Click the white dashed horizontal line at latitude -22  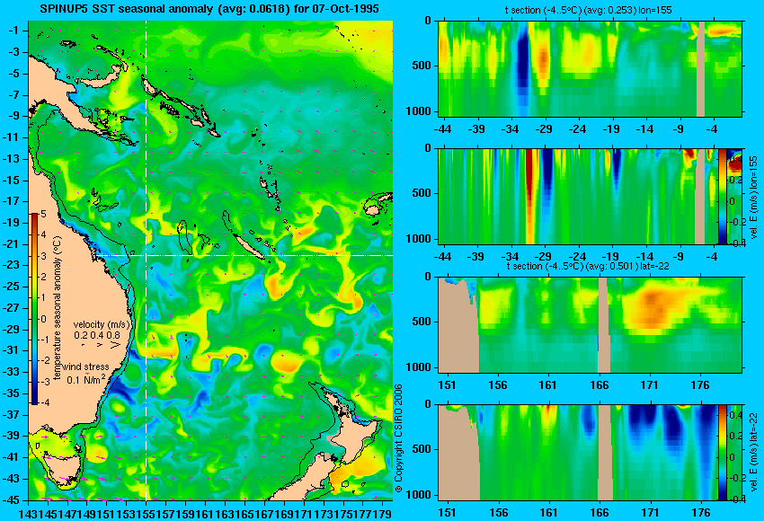pos(244,255)
